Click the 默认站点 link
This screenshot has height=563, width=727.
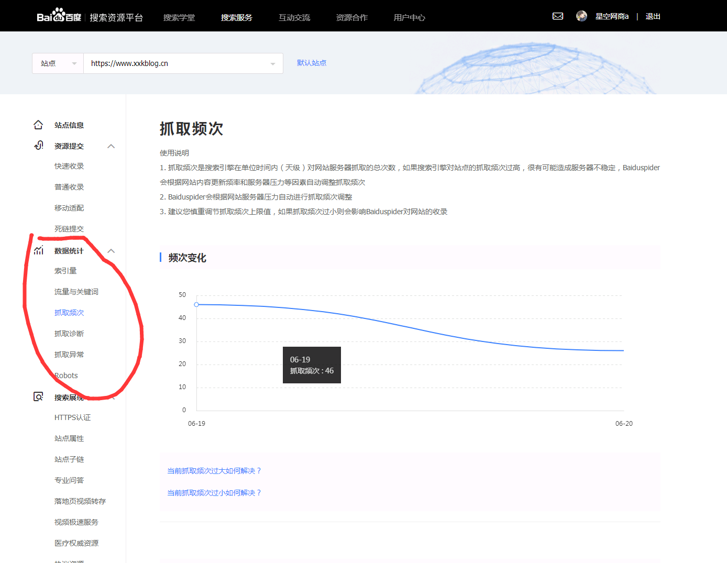pyautogui.click(x=312, y=63)
